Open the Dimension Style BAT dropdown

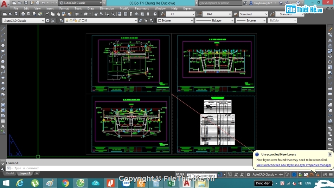[217, 14]
